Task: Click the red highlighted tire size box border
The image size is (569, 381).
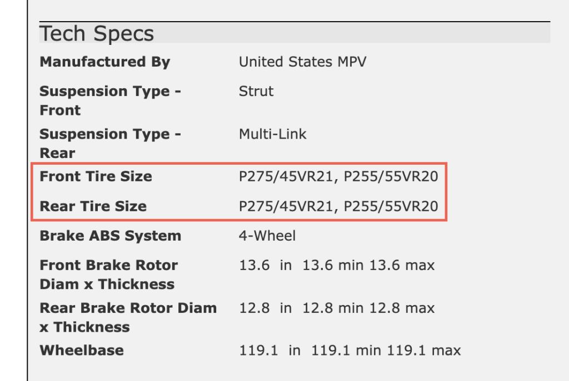Action: [239, 164]
